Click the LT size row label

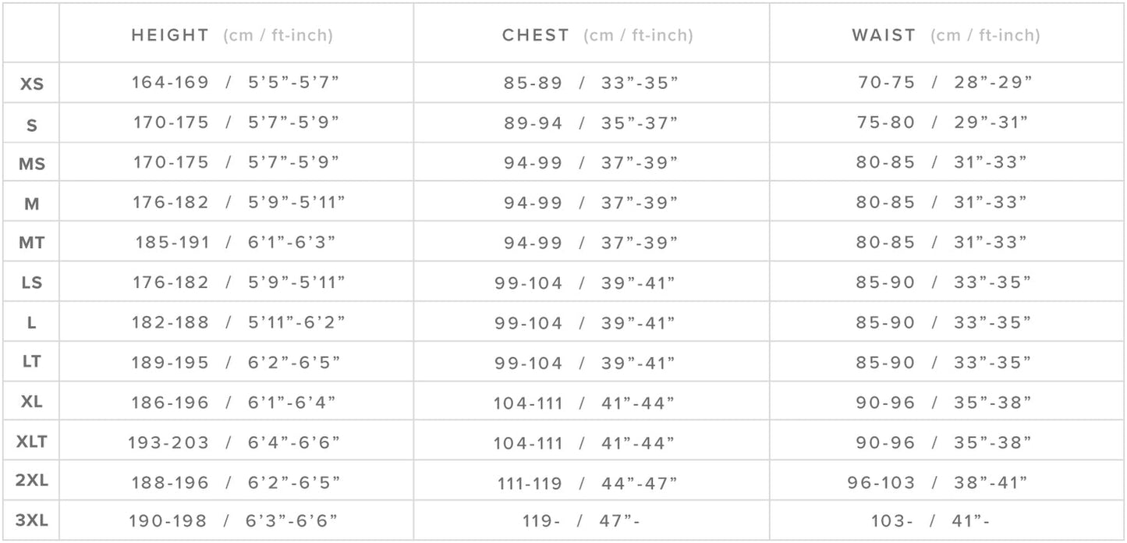pyautogui.click(x=32, y=362)
